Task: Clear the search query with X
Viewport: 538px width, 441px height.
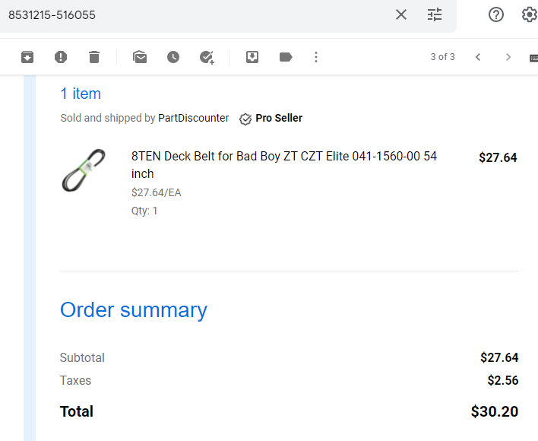Action: 401,14
